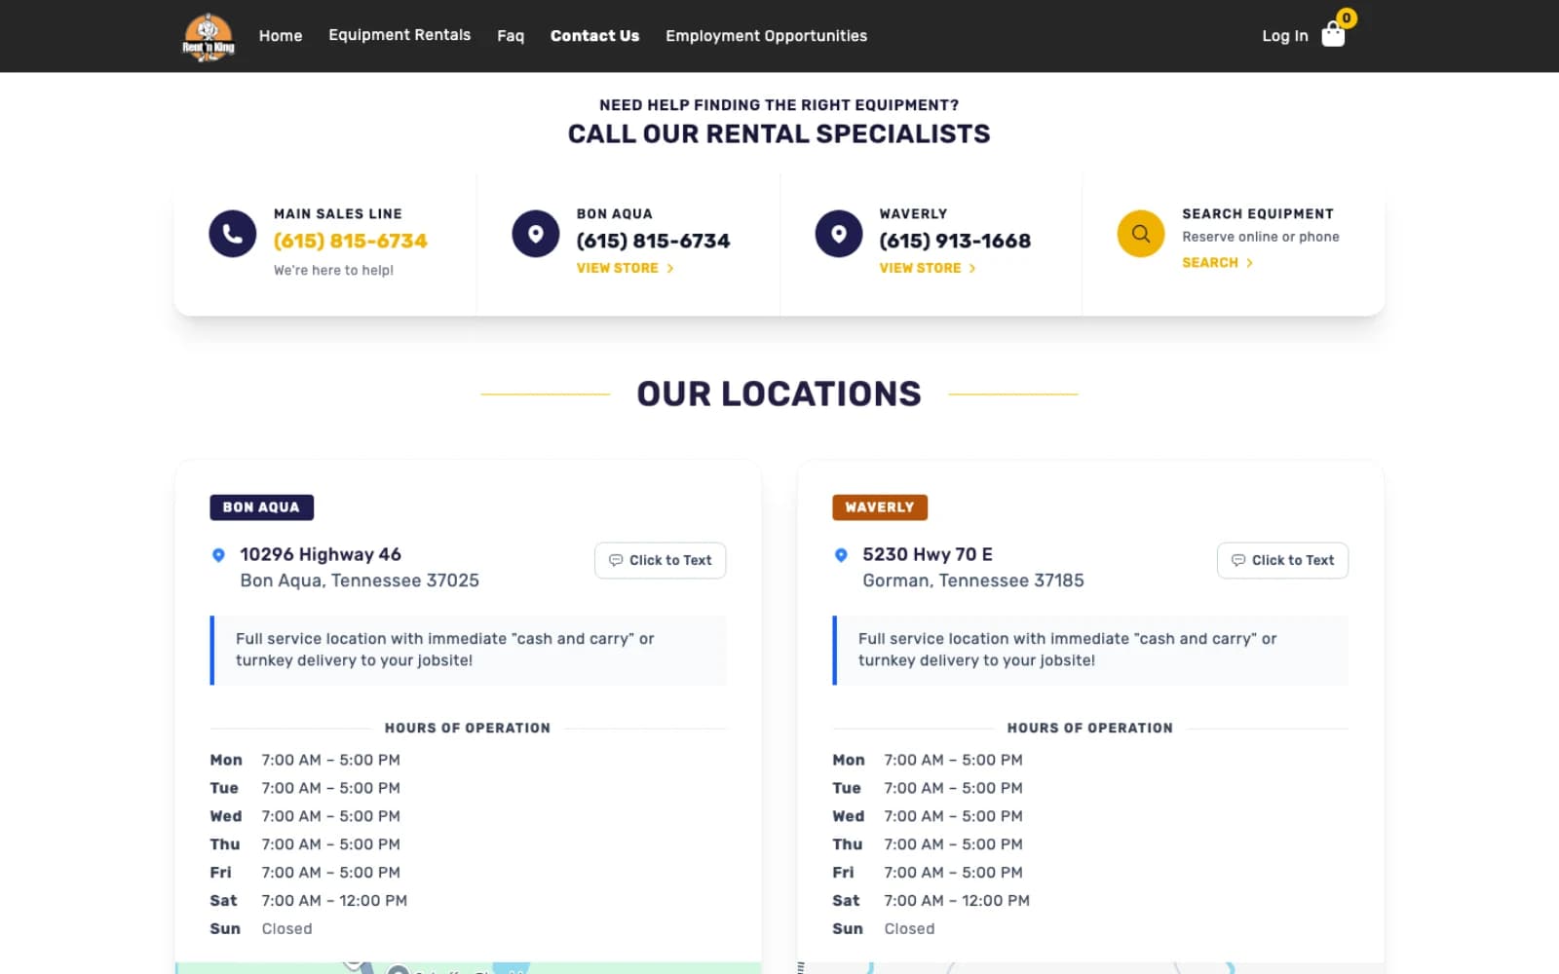Click the Waverly location pin circle icon
1559x974 pixels.
tap(838, 234)
